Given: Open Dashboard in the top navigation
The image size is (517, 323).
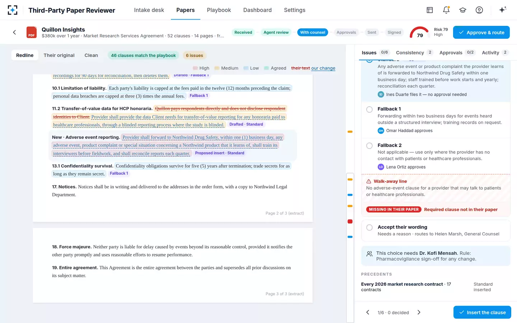Looking at the screenshot, I should (257, 10).
